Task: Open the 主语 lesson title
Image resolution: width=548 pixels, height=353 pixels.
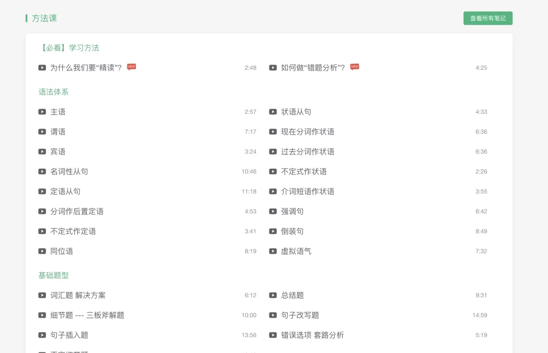Action: tap(58, 112)
